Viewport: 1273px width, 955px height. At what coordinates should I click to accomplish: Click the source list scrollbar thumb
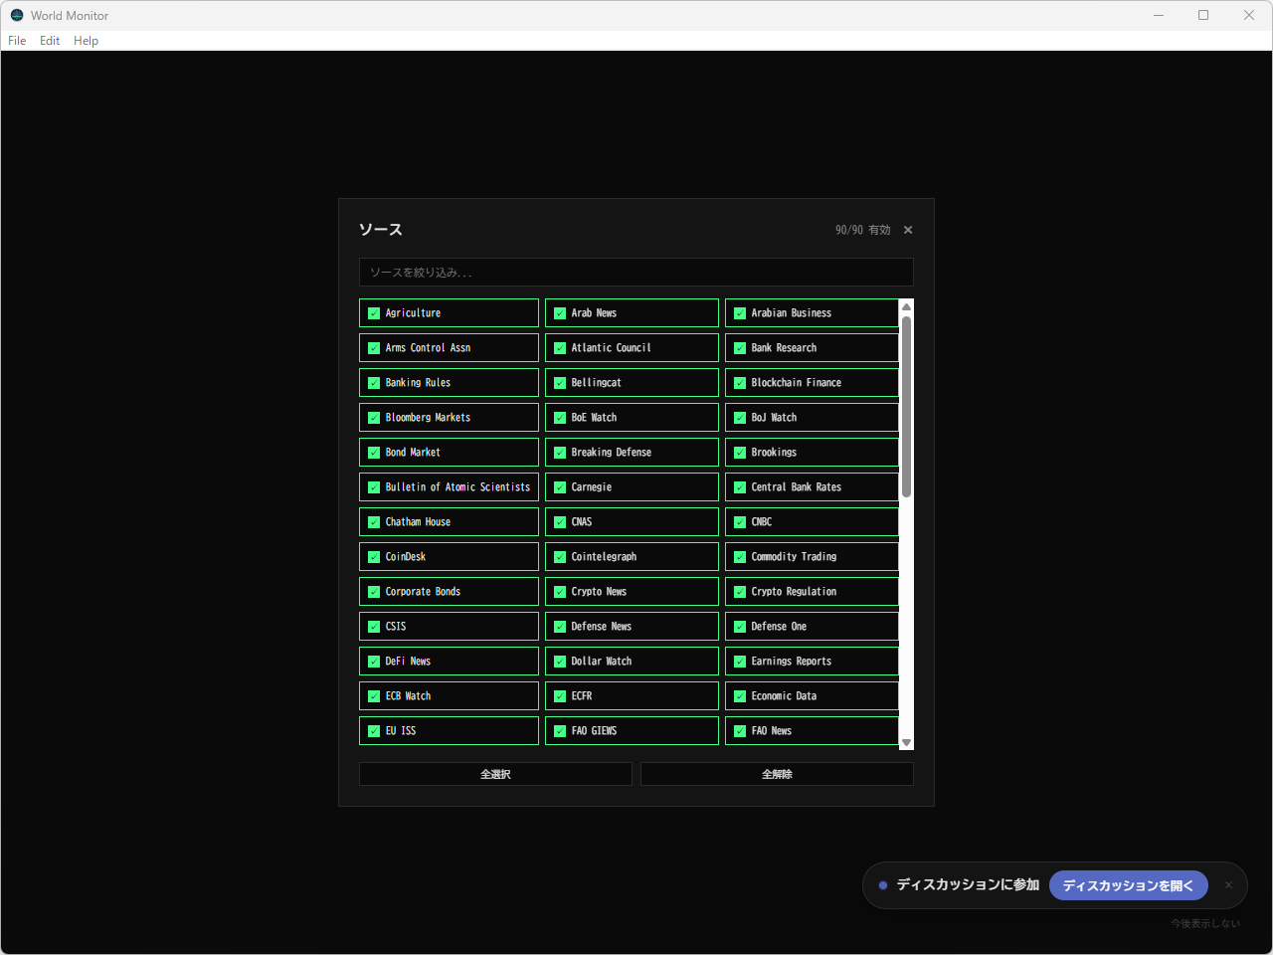906,407
